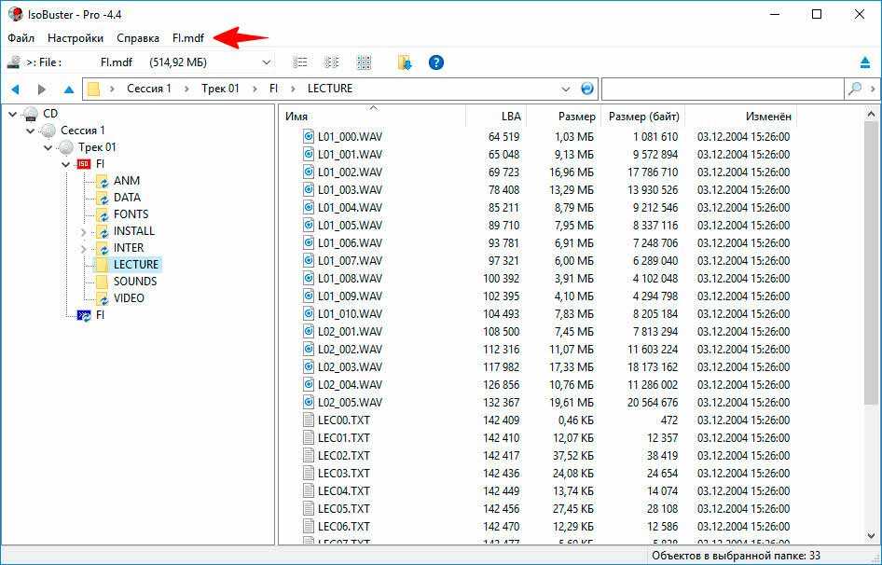
Task: Open the image file selection dropdown
Action: click(267, 62)
